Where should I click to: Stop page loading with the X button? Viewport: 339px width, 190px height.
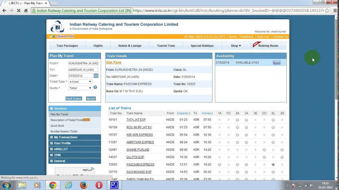(19, 11)
